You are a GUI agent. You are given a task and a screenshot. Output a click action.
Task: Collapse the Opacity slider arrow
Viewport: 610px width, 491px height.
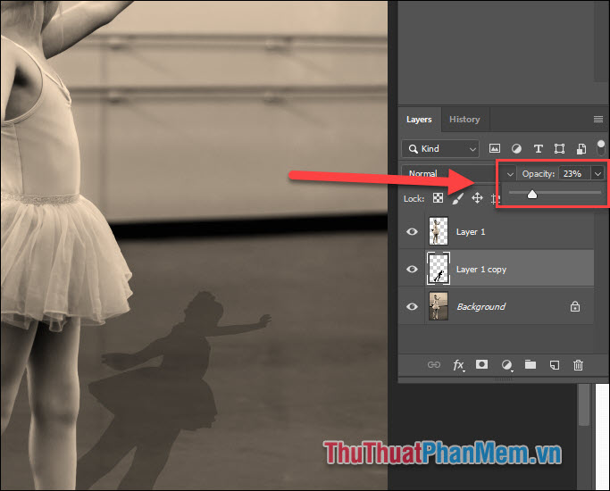pos(597,174)
